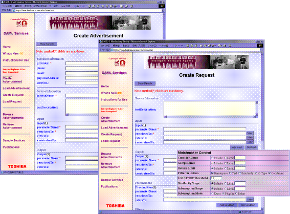
Task: Click Add Condition button under Preconditions
Action: 227,205
